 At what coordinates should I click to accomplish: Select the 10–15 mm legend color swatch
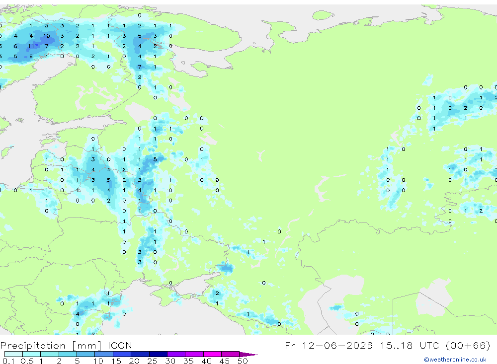(x=104, y=354)
